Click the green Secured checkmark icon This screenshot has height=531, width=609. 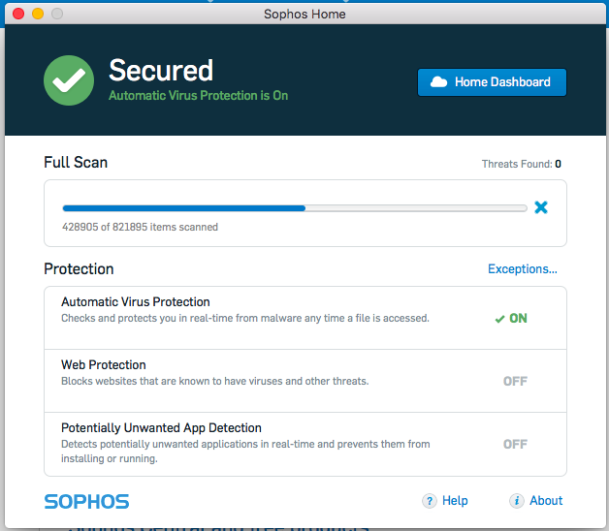click(x=69, y=80)
